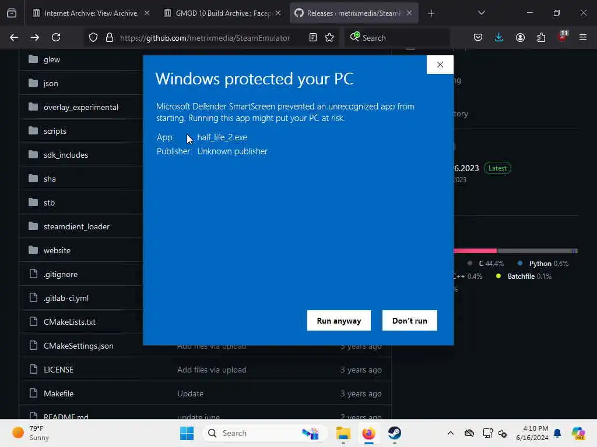Open the extensions puzzle icon
Image resolution: width=597 pixels, height=447 pixels.
(x=541, y=37)
